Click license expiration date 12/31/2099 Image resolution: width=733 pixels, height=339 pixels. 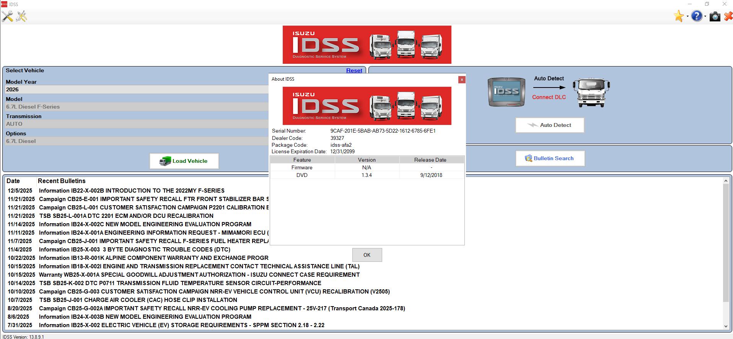[x=342, y=151]
